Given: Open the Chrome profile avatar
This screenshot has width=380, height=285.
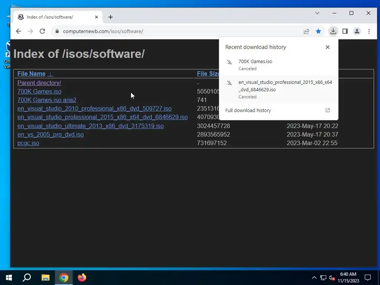Looking at the screenshot, I should [357, 31].
